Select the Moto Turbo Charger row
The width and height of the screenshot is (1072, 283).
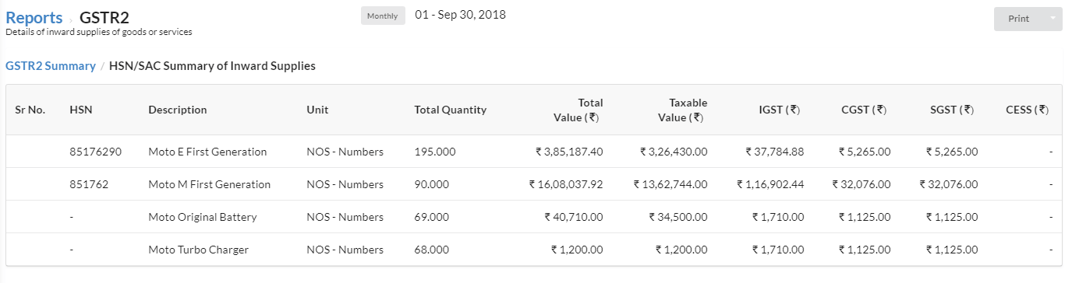click(534, 250)
